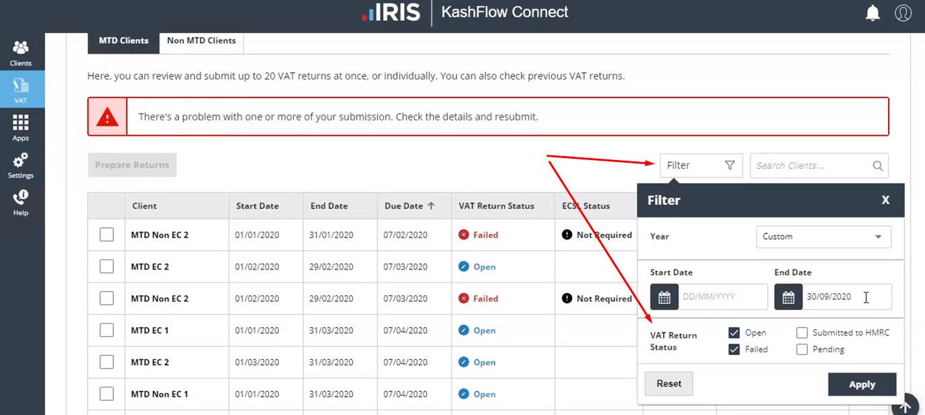Click the Search Clients input field
Screen dimensions: 925x415
812,165
